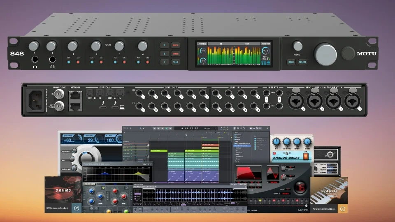
Task: Toggle channel 2 PAD blue button
Action: coord(92,62)
